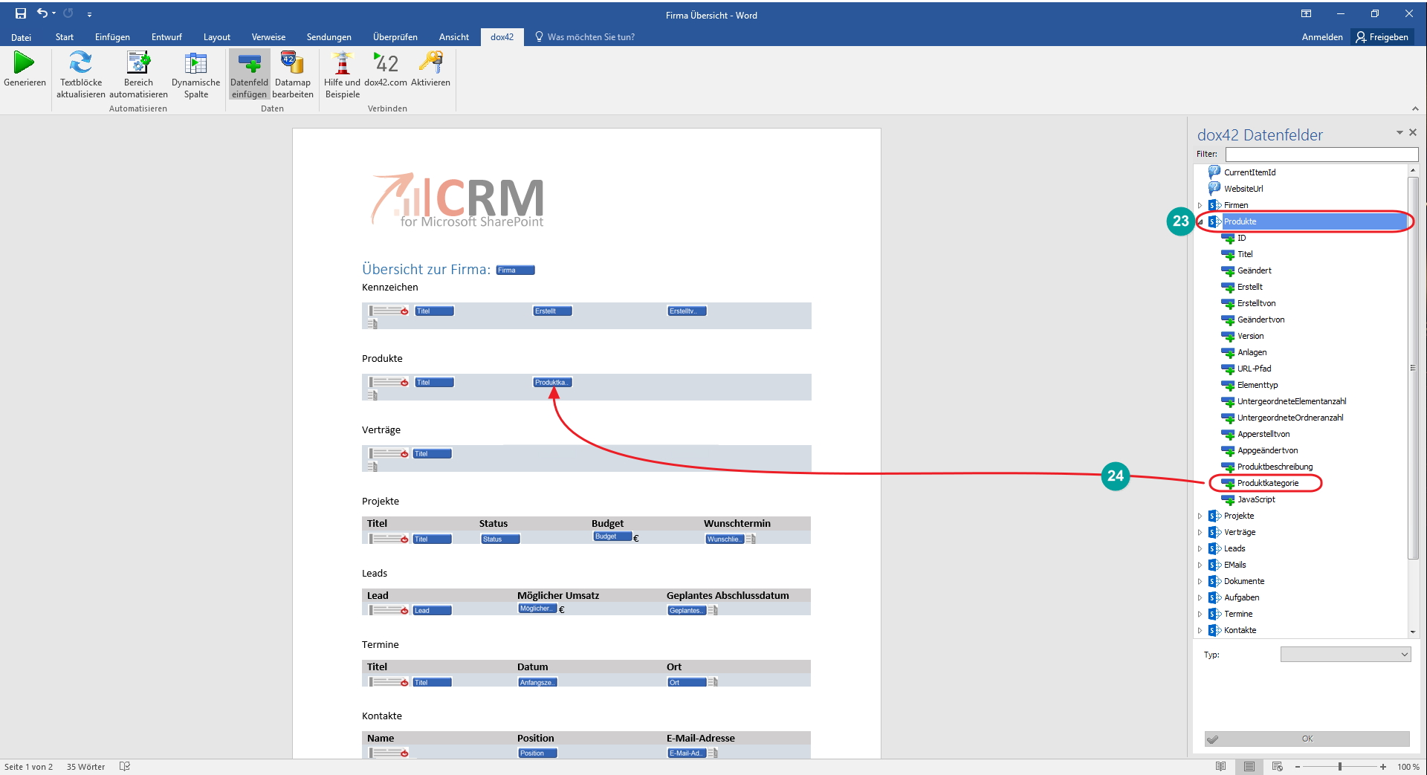
Task: Expand the Dokumente tree node
Action: click(x=1200, y=582)
